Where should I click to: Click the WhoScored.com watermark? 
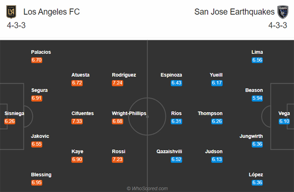147,189
